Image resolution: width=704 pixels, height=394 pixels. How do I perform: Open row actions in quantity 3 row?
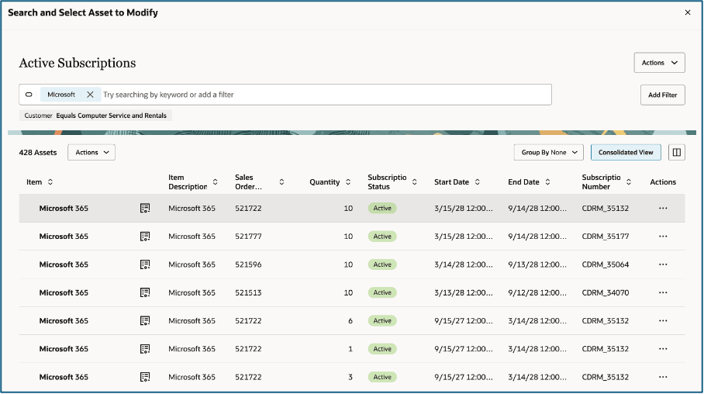coord(663,377)
